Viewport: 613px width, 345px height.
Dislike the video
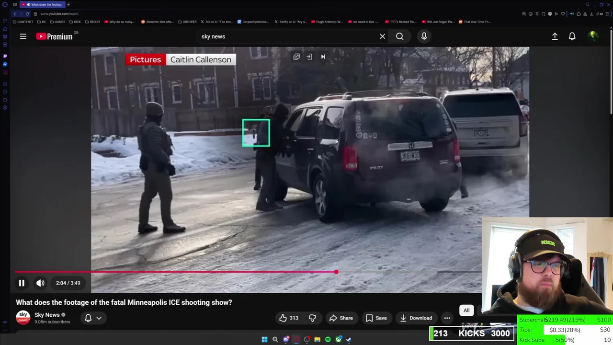point(312,318)
